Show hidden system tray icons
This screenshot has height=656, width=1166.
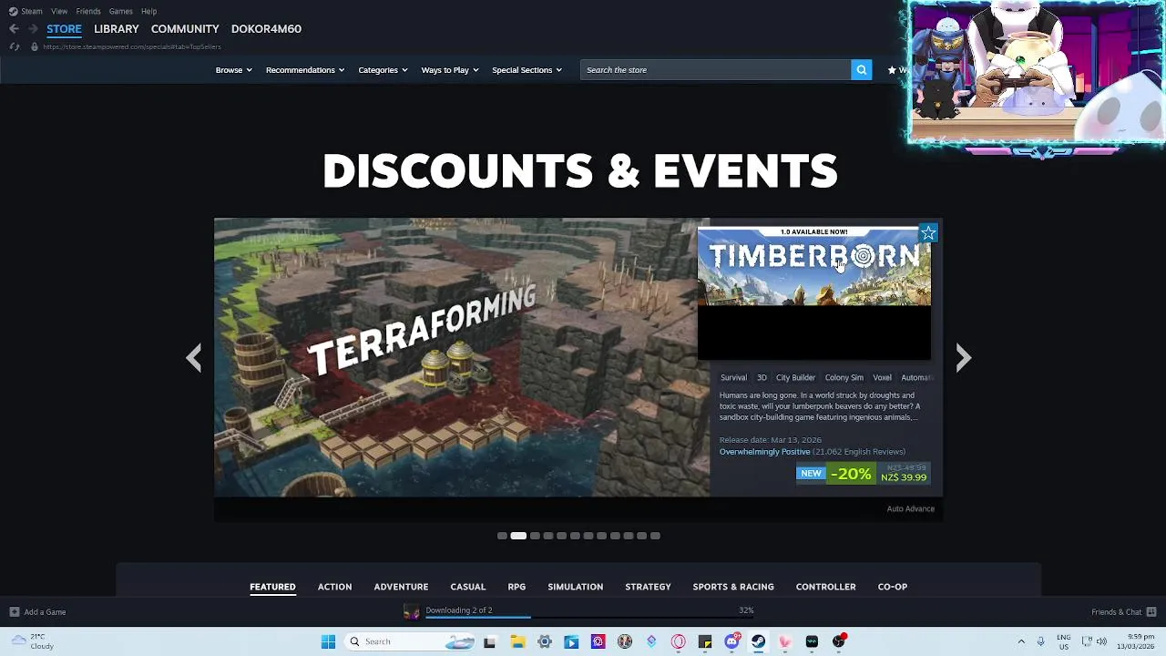coord(1021,641)
